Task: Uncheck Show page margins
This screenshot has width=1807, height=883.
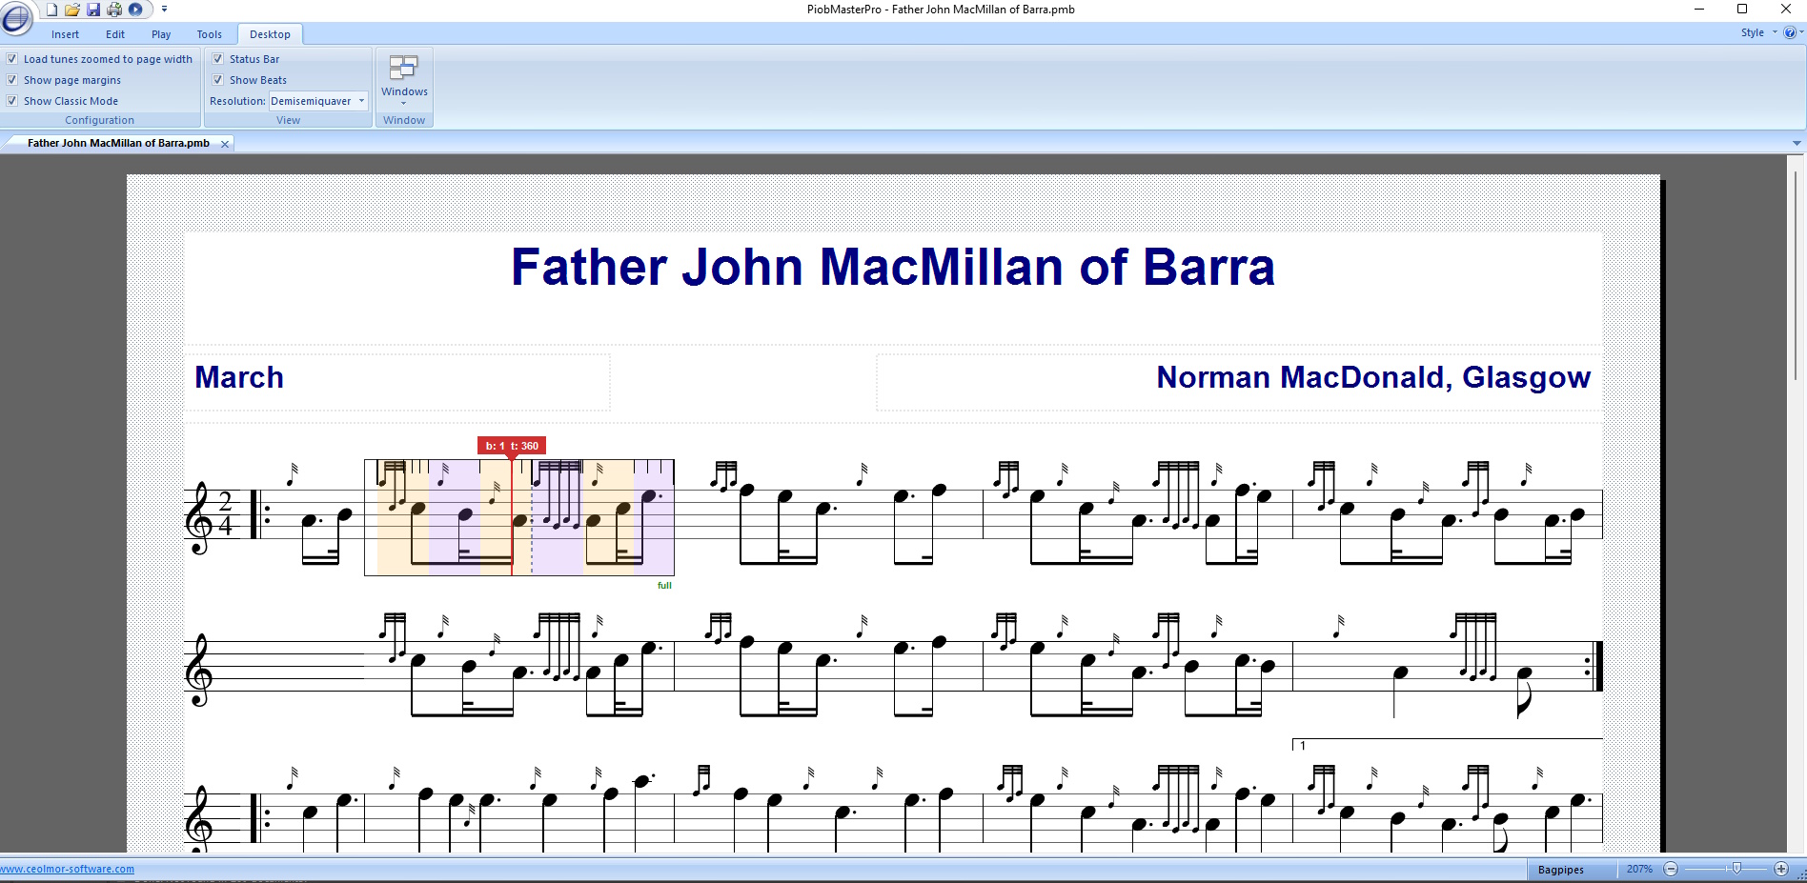Action: tap(12, 80)
